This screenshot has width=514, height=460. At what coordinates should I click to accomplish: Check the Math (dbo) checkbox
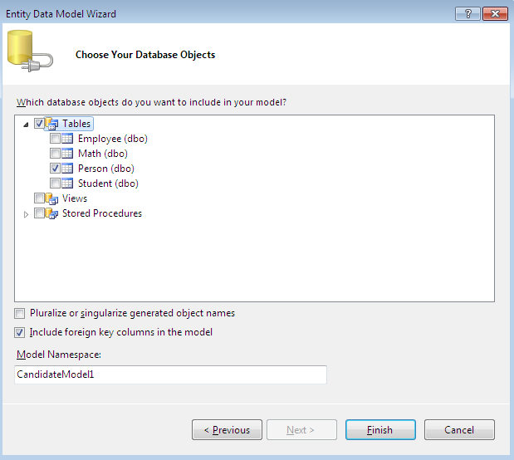click(x=55, y=153)
